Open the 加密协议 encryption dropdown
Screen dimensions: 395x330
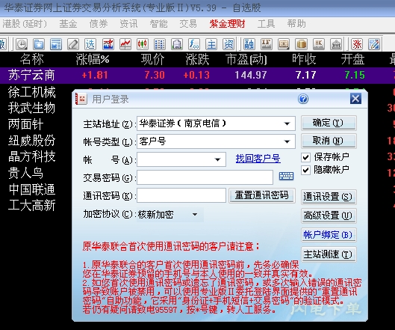[x=195, y=215]
